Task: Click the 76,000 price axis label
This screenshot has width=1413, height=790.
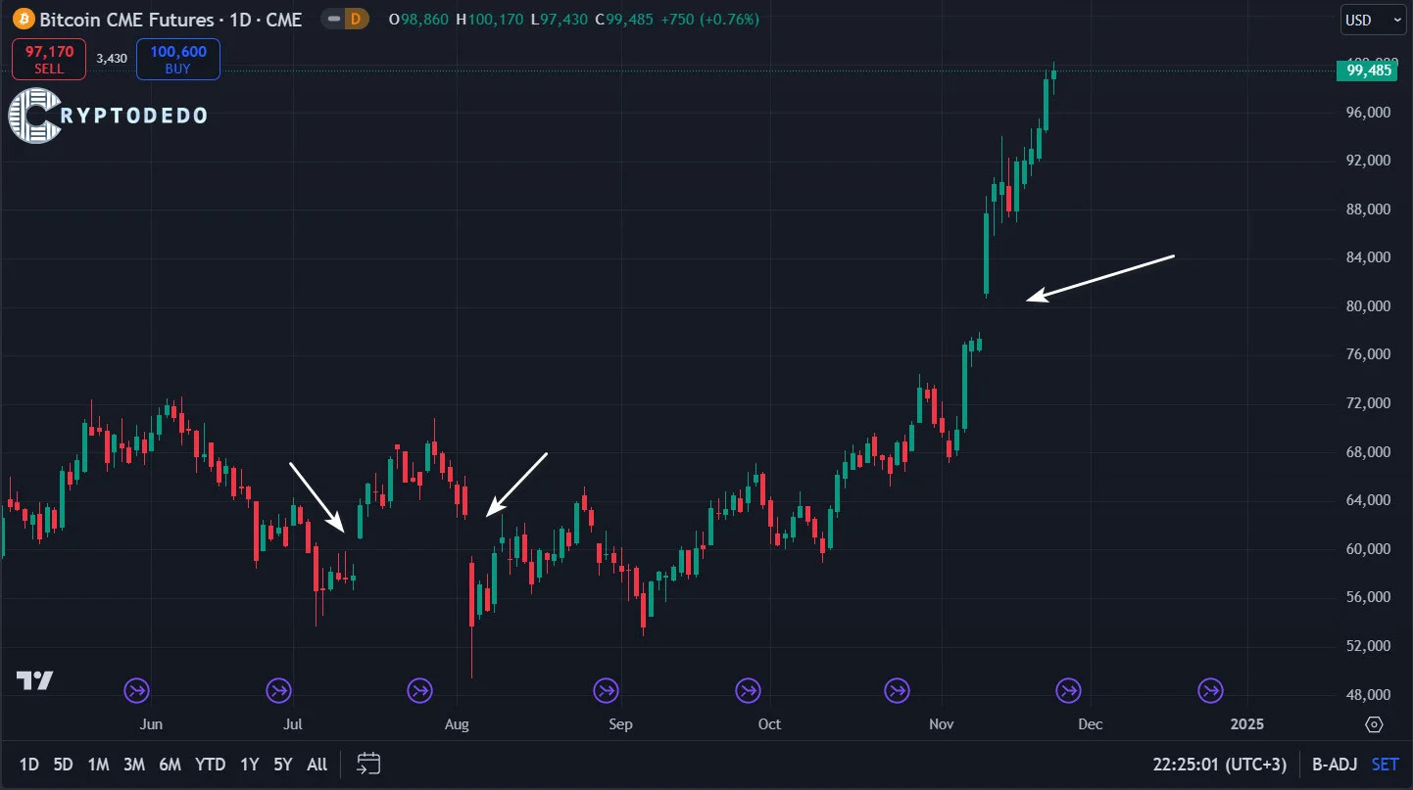Action: click(1369, 354)
